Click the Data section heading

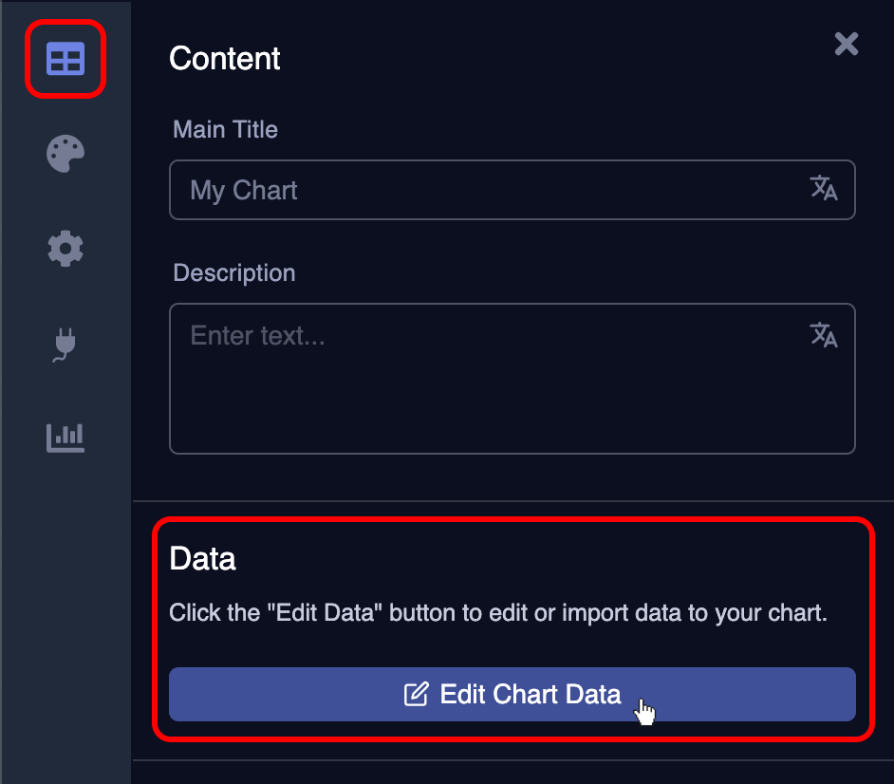[x=202, y=559]
